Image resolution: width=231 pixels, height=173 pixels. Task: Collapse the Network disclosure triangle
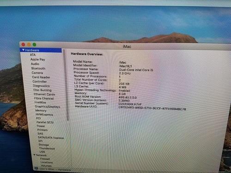35,155
